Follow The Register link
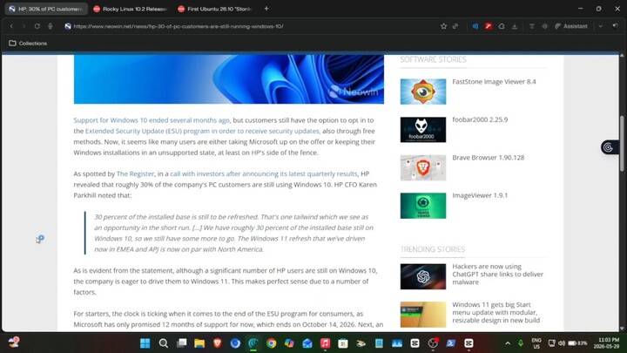The height and width of the screenshot is (353, 627). 135,173
